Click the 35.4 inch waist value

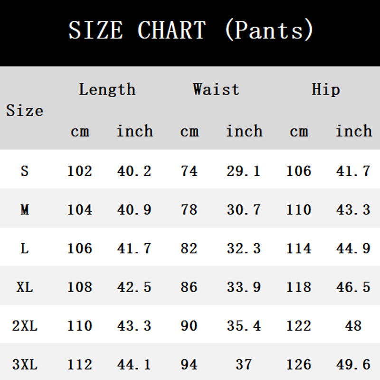(244, 326)
